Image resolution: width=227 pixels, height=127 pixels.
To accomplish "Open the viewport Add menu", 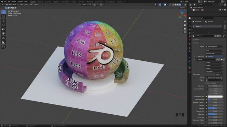I will click(x=31, y=5).
